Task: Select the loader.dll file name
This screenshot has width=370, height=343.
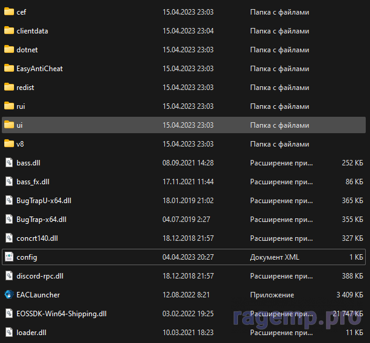Action: coord(32,333)
